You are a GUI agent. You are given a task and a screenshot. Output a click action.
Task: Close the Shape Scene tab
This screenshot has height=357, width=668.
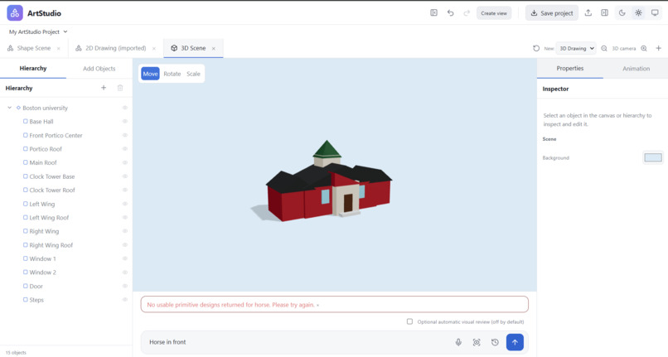[x=59, y=49]
